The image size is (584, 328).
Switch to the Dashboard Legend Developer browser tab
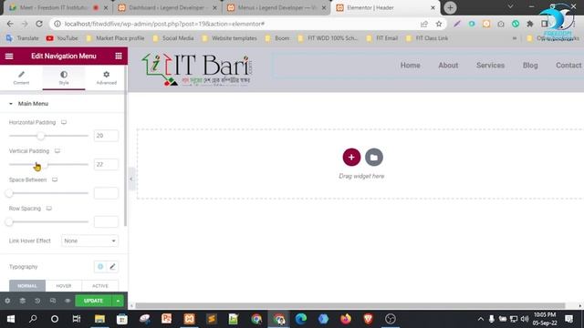tap(166, 7)
